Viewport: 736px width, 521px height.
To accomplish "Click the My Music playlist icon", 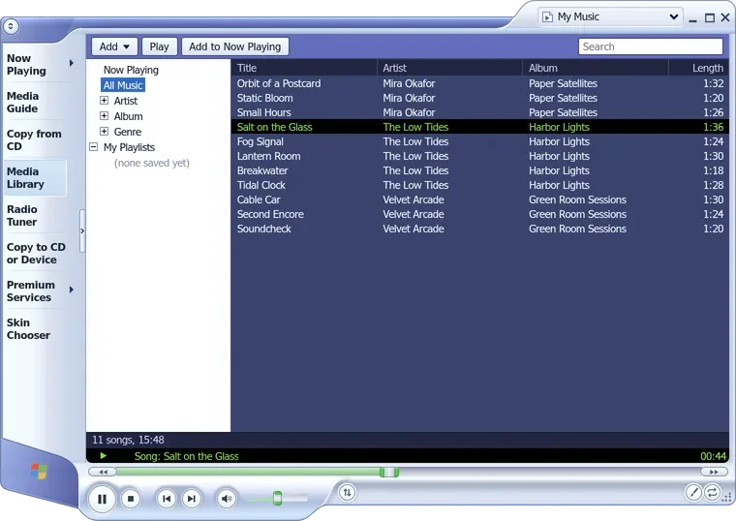I will coord(547,17).
